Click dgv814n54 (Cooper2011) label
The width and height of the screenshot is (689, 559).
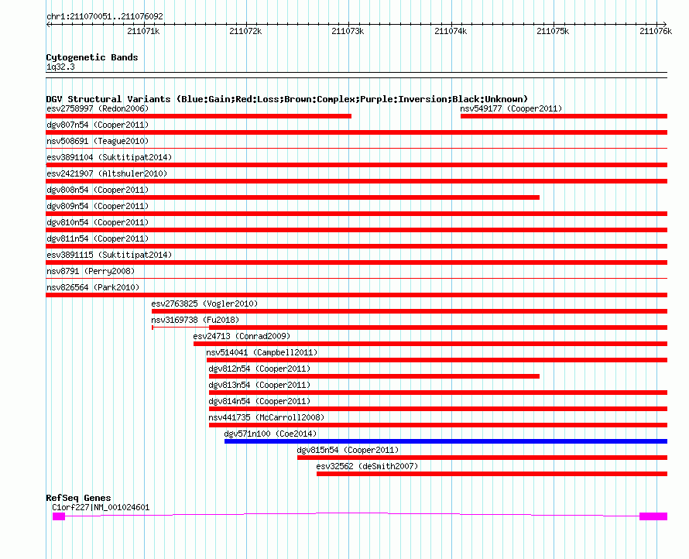(259, 401)
